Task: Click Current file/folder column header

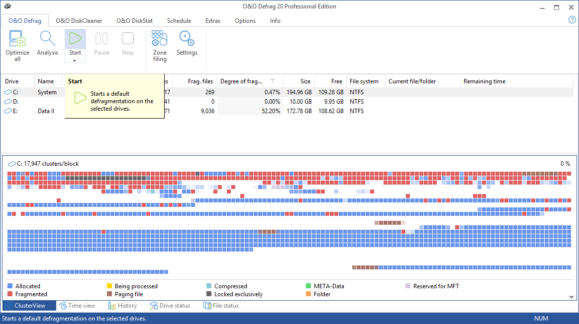Action: [423, 81]
